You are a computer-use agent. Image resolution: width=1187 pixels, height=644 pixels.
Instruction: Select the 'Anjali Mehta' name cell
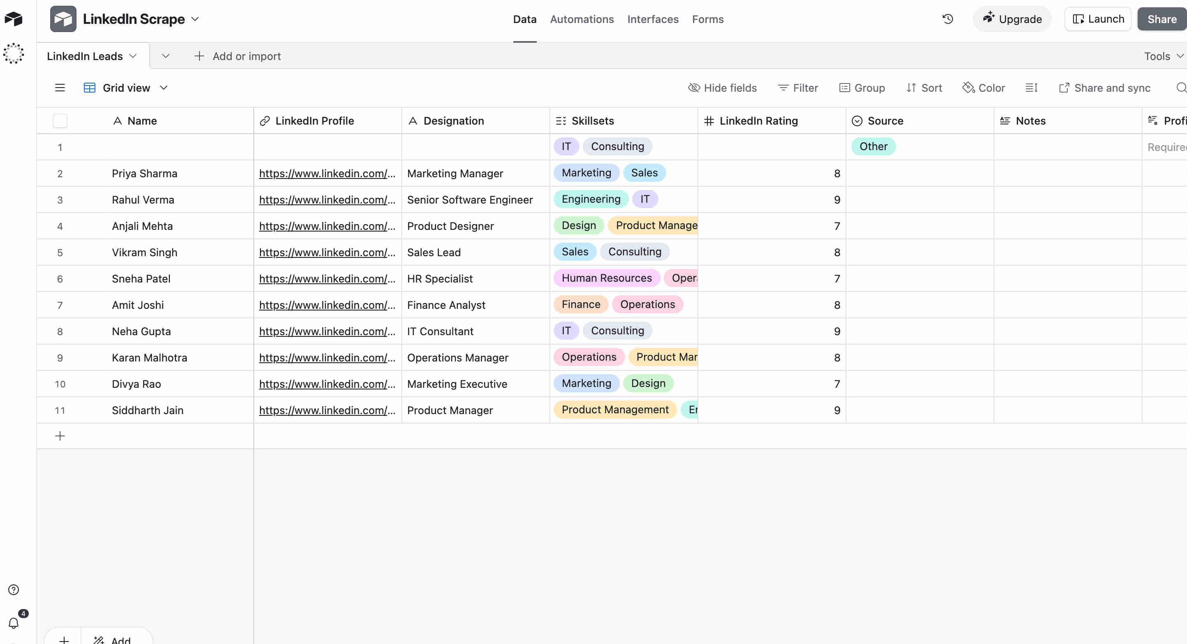pos(181,226)
